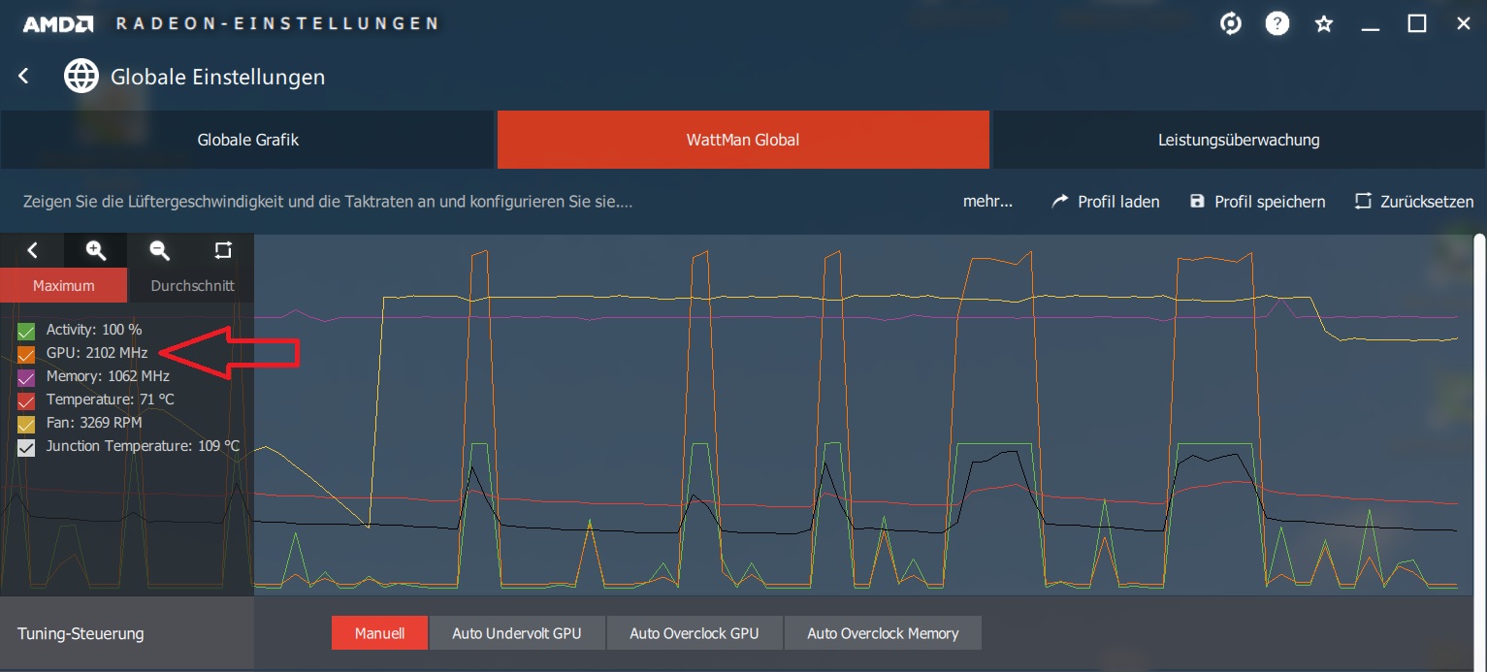The width and height of the screenshot is (1487, 672).
Task: Toggle the Temperature graph checkbox
Action: click(x=26, y=400)
